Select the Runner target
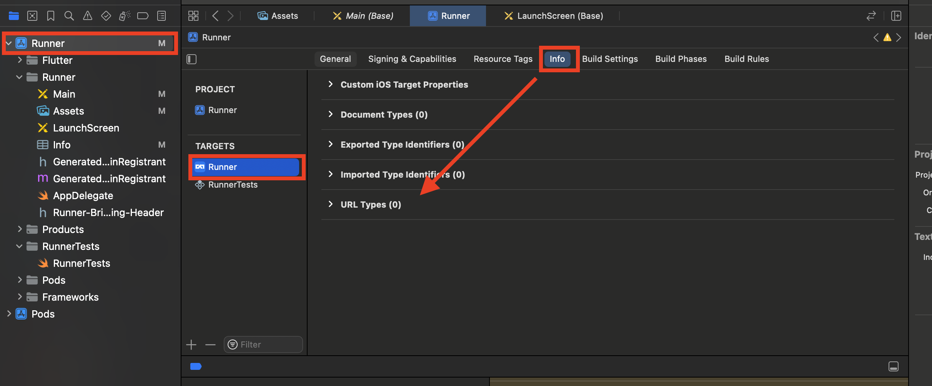 tap(246, 167)
